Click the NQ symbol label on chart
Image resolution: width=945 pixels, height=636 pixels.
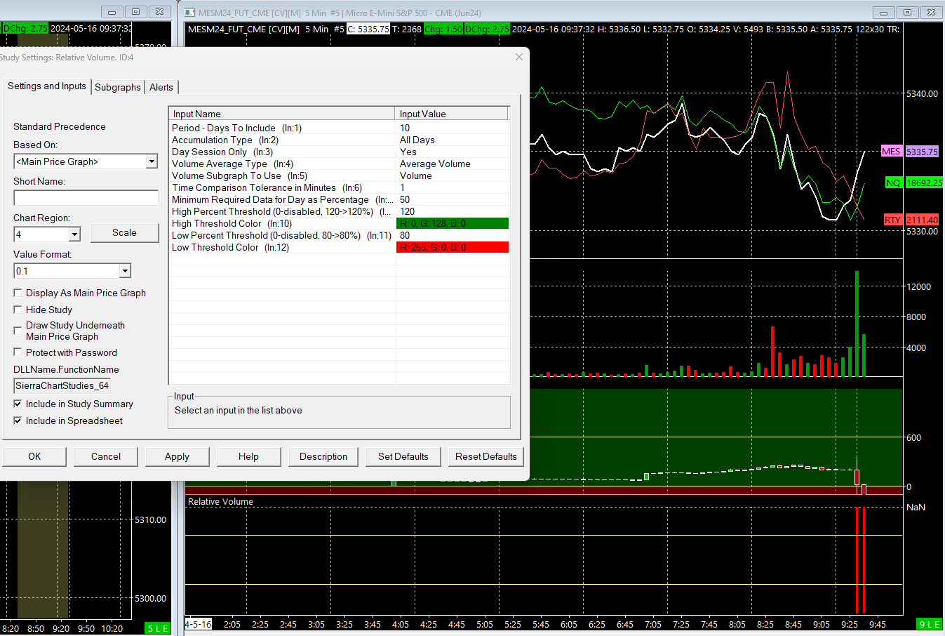(x=892, y=183)
